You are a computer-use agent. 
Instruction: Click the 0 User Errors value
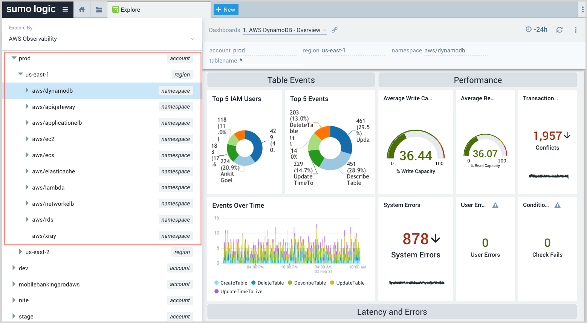tap(485, 242)
